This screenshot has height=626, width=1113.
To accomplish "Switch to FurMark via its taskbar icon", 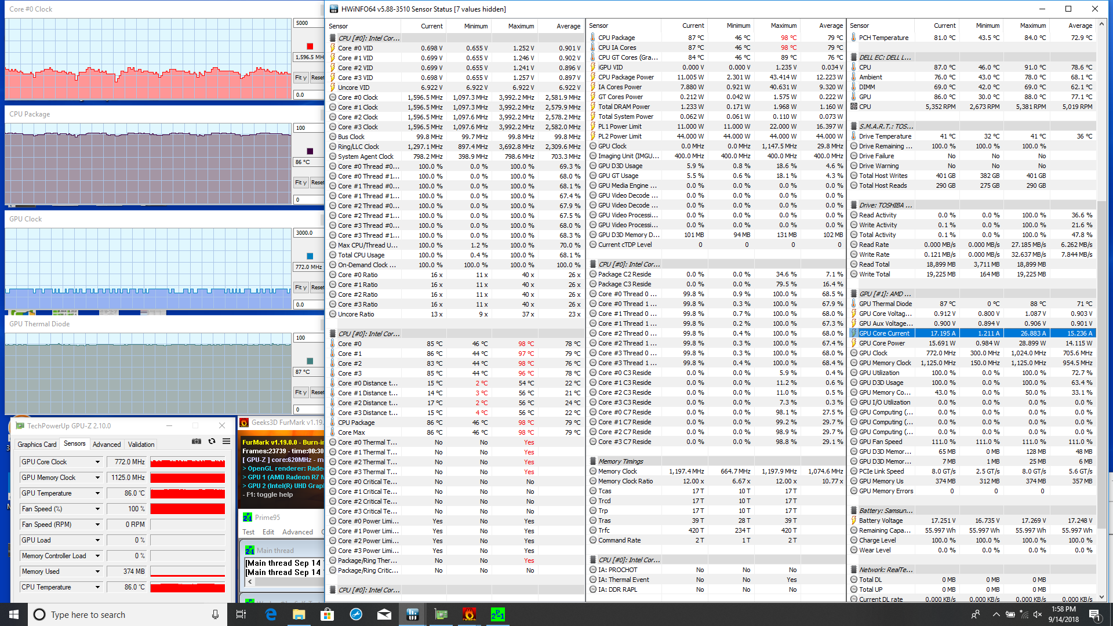I will tap(470, 614).
